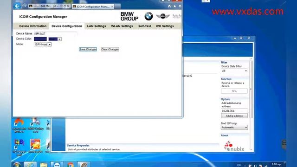The width and height of the screenshot is (297, 167).
Task: Click the yellow folder taskbar icon
Action: coord(44,165)
